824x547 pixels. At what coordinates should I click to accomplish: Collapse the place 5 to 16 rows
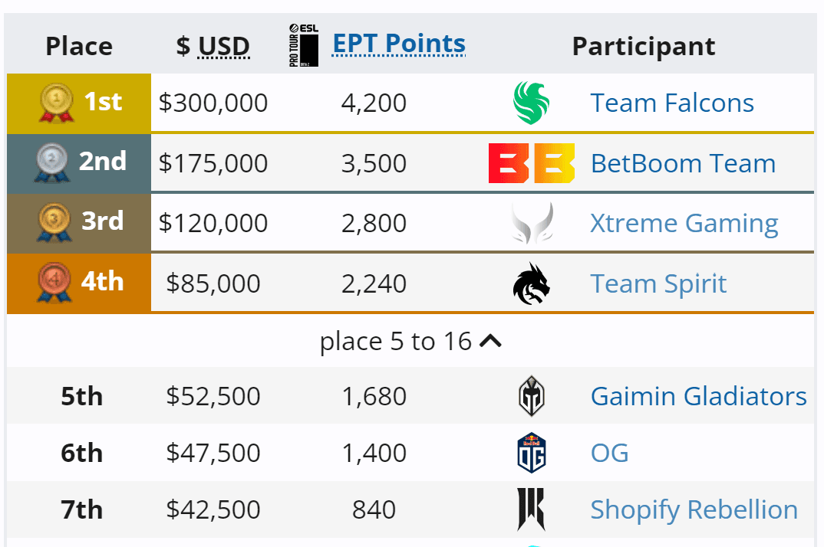coord(490,342)
